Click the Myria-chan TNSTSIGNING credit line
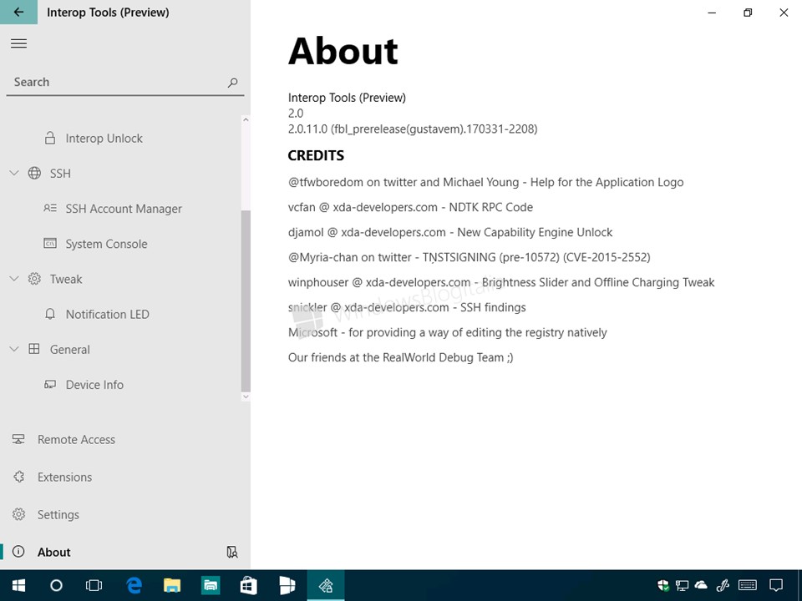 click(x=469, y=258)
